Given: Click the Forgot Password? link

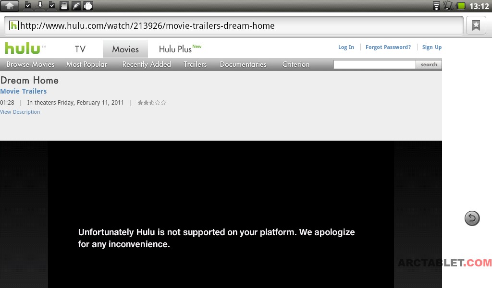Looking at the screenshot, I should pos(388,47).
